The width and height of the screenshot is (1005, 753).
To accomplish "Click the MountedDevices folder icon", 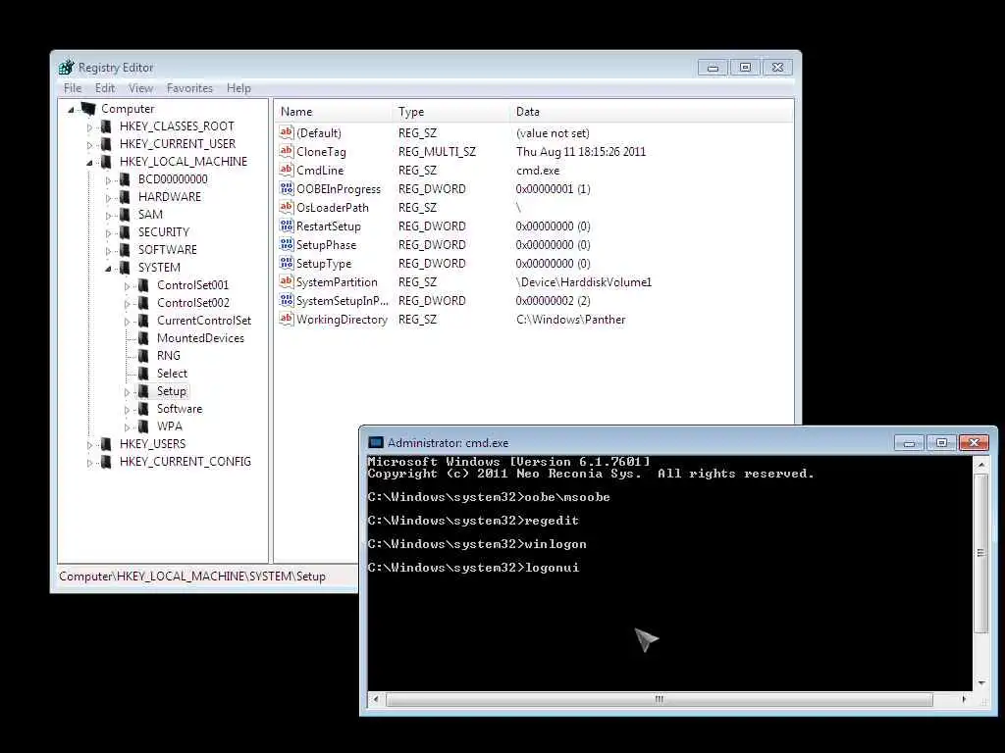I will coord(143,338).
